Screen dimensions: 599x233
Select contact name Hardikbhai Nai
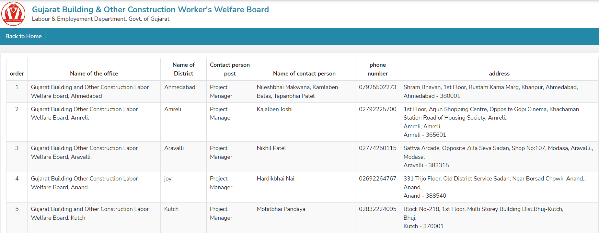[x=276, y=179]
